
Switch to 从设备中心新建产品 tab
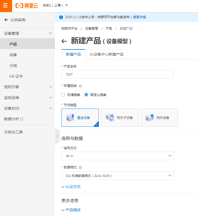click(x=106, y=54)
